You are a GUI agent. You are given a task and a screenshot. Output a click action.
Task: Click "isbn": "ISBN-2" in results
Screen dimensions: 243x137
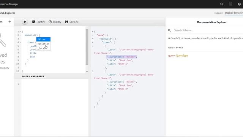click(x=117, y=89)
